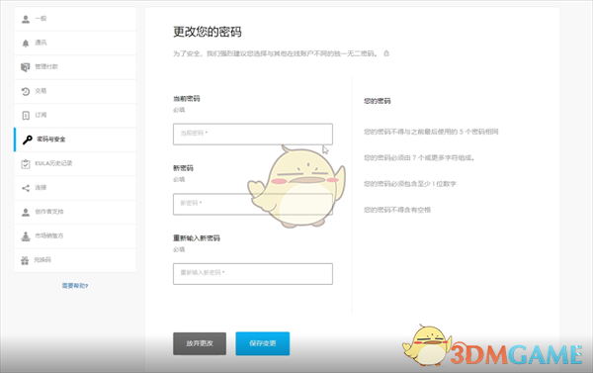
Task: Open the 创作者支持 person icon
Action: tap(26, 212)
